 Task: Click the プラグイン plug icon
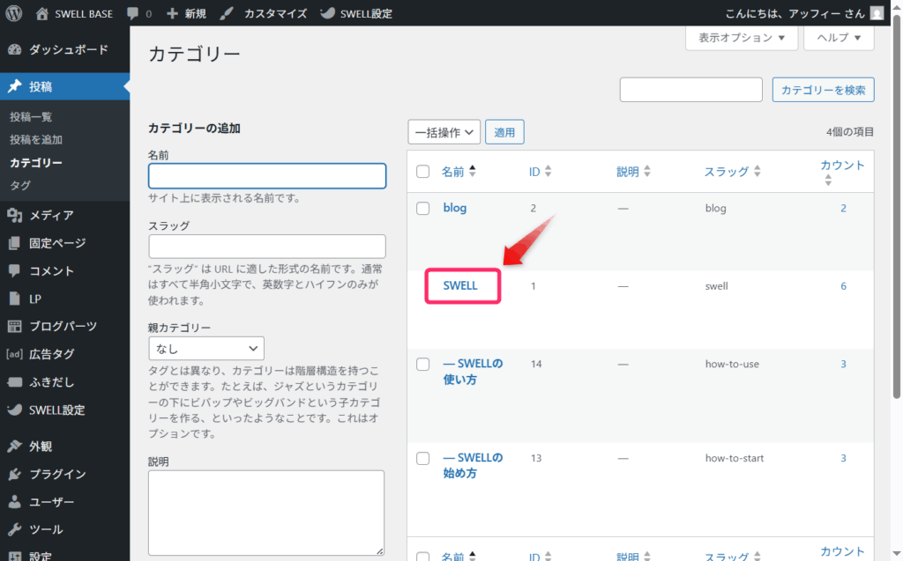[x=14, y=474]
